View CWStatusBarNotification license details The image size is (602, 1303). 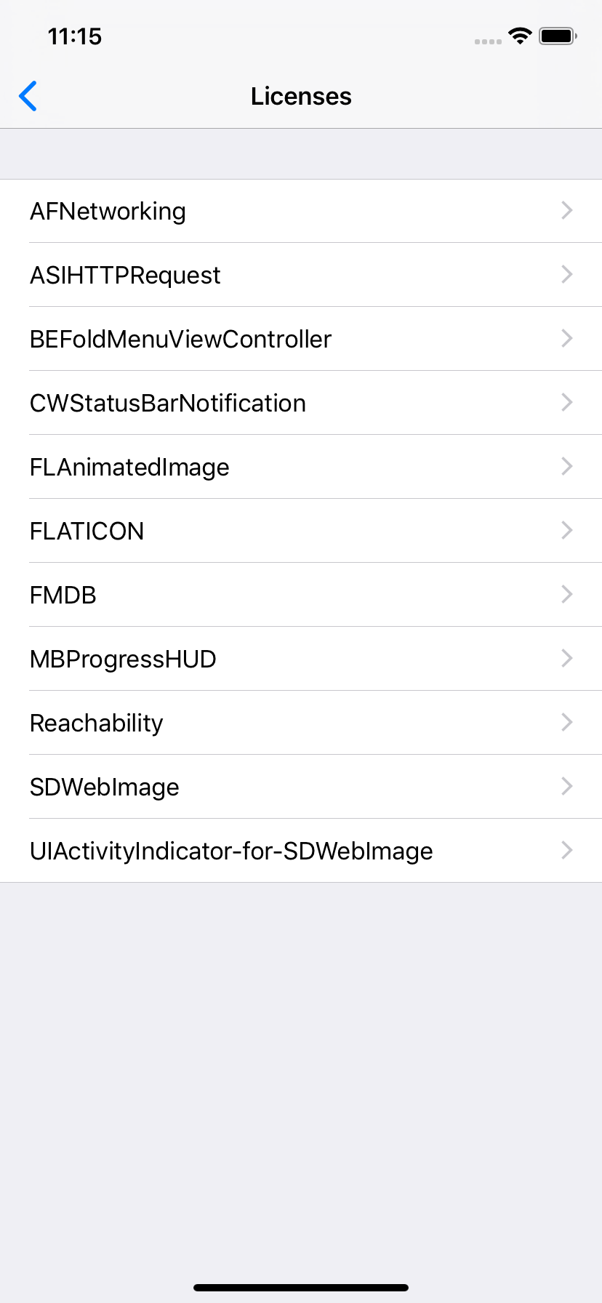(168, 404)
